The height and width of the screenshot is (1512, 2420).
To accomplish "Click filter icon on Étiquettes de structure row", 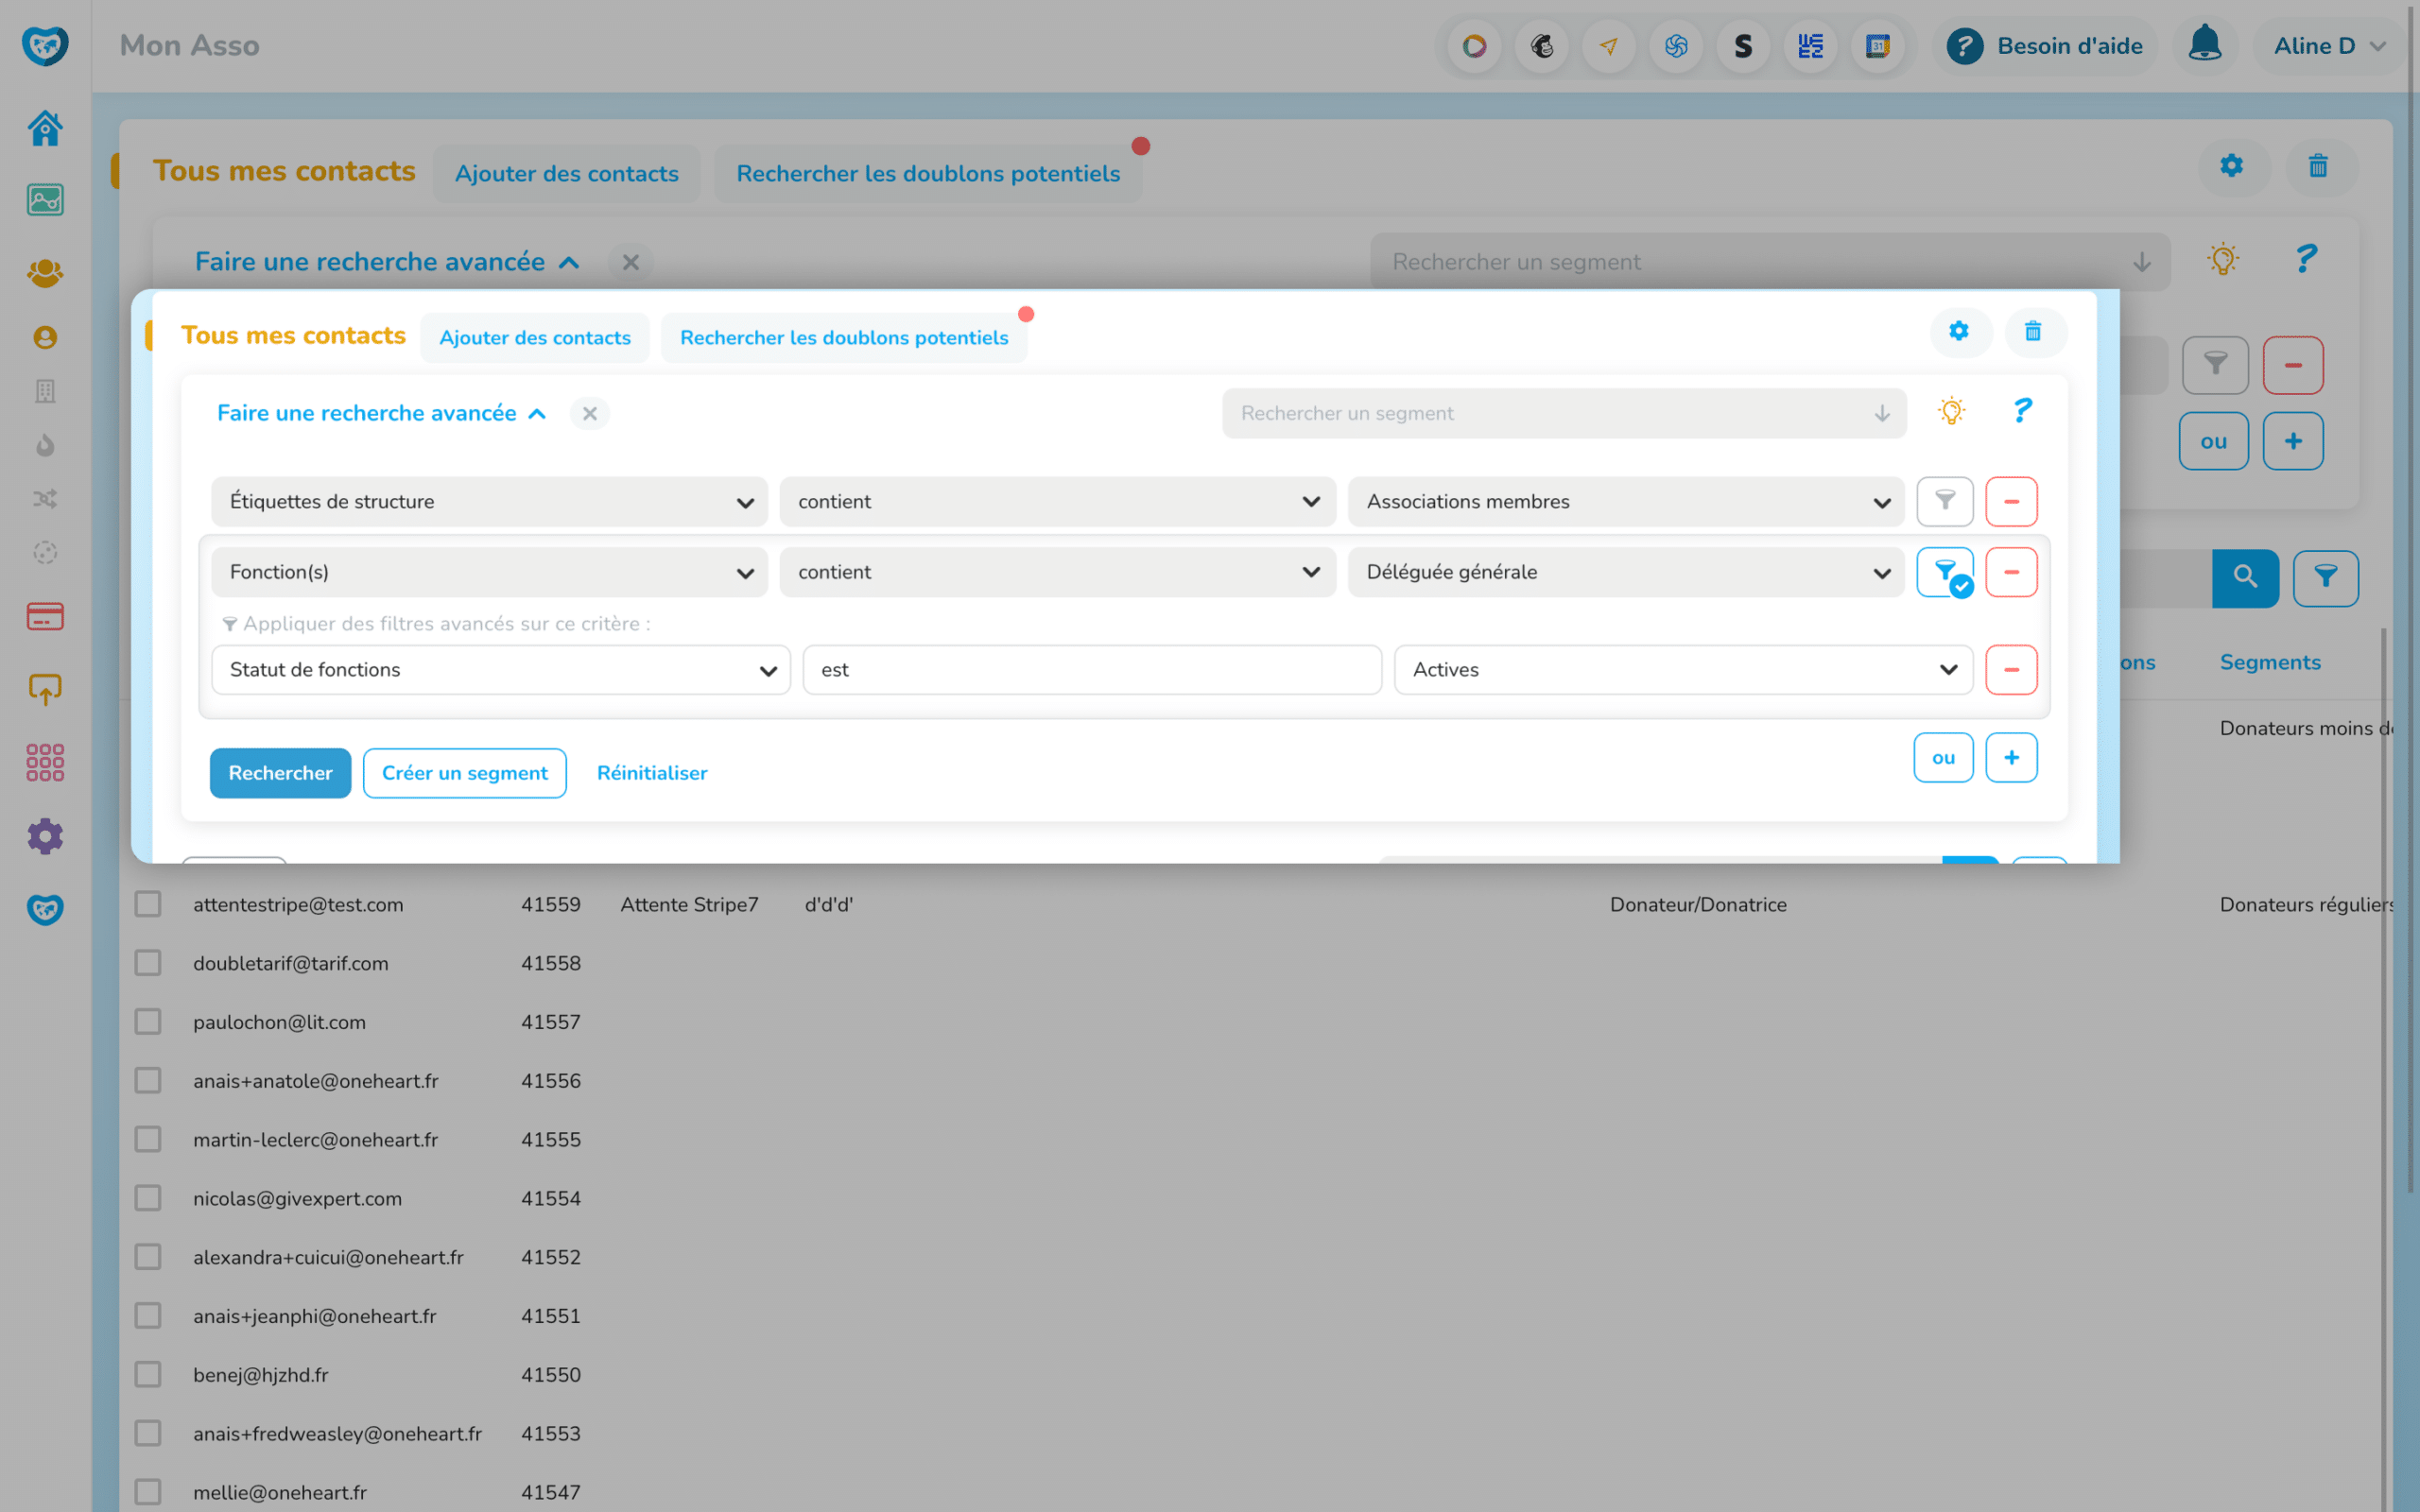I will tap(1944, 501).
